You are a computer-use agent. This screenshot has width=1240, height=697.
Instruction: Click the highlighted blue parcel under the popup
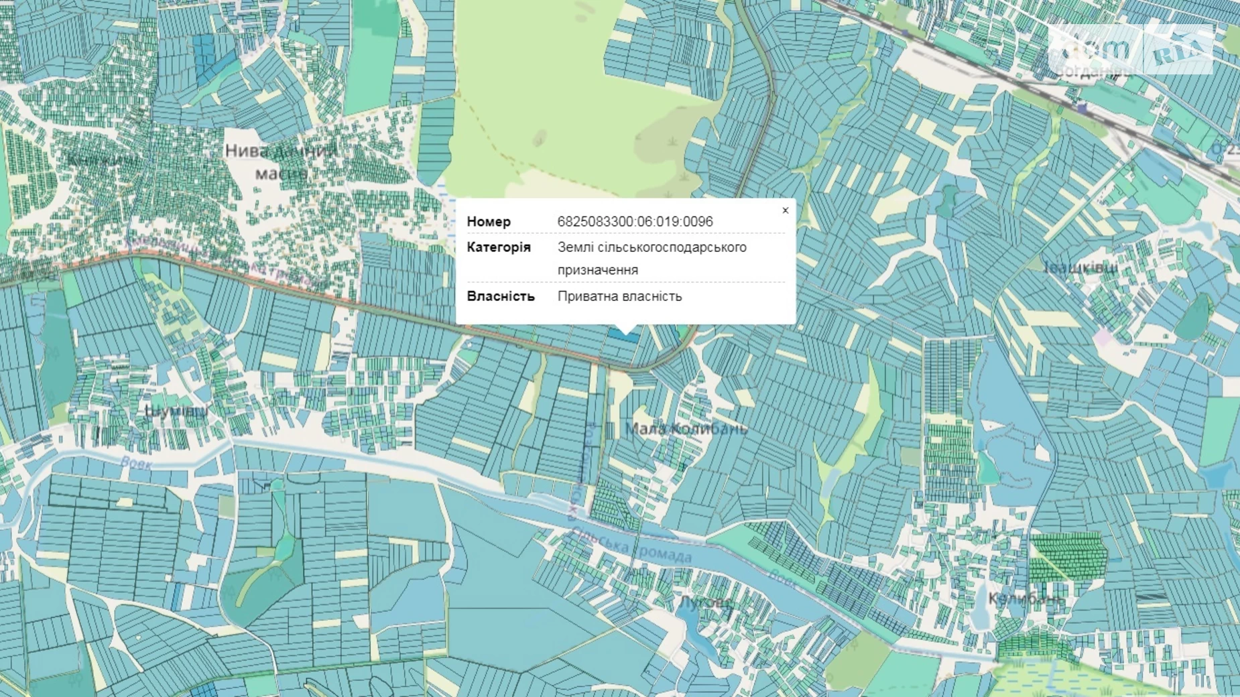coord(623,336)
